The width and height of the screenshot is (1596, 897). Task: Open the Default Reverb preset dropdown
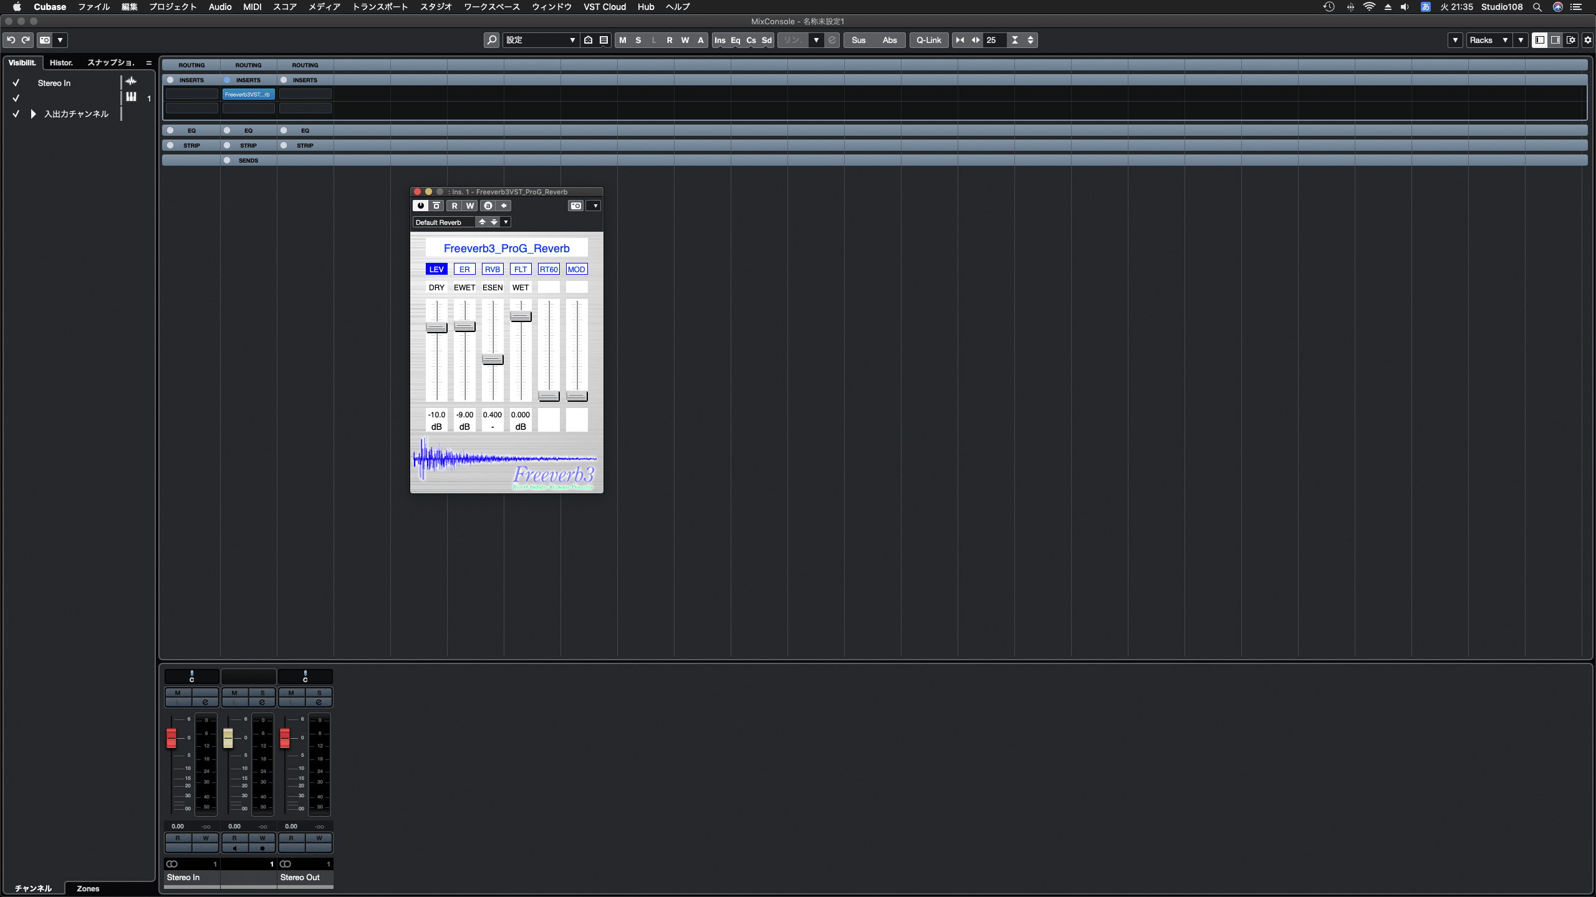[505, 222]
